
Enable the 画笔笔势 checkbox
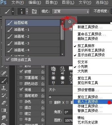(x=21, y=96)
